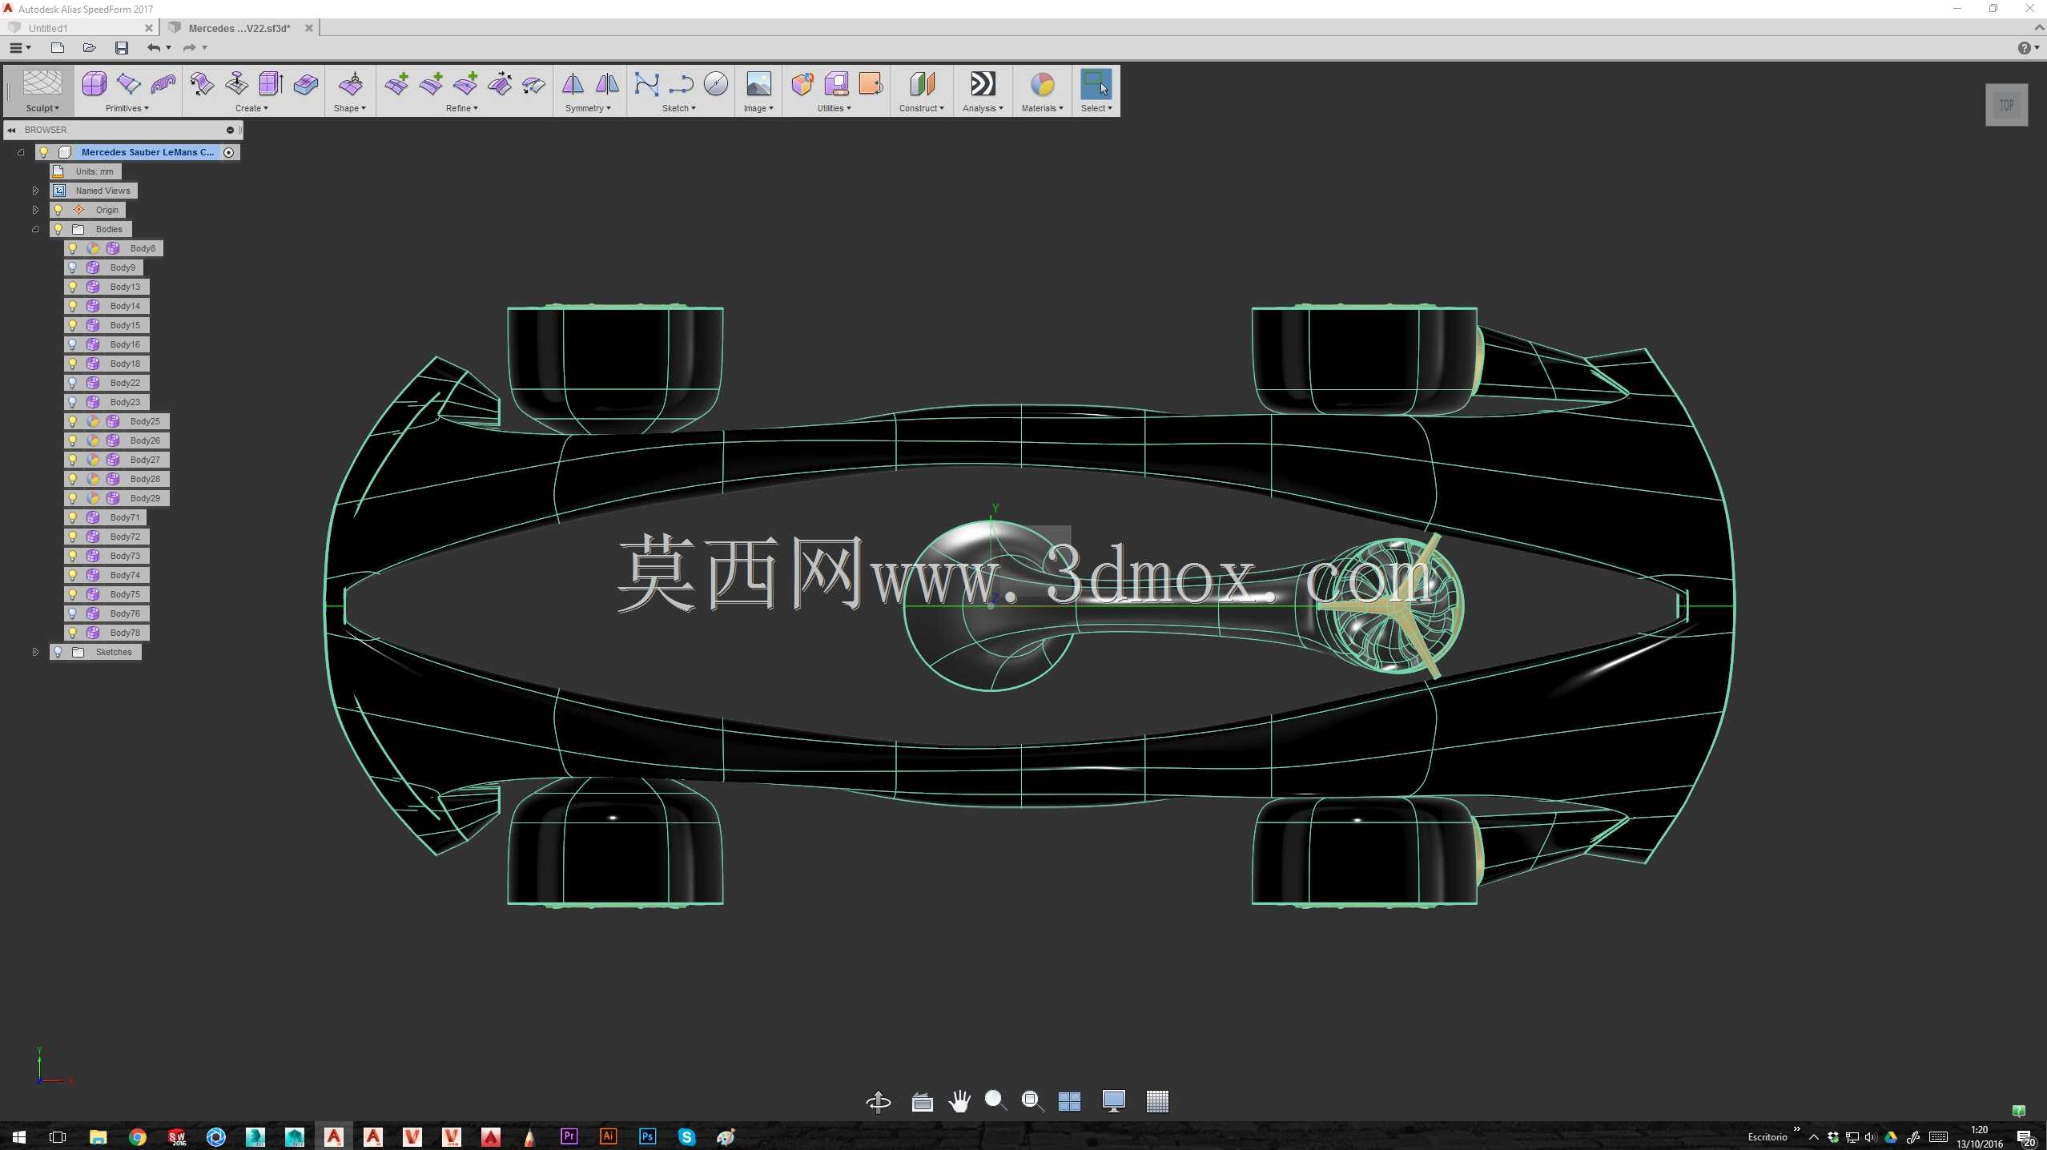The image size is (2047, 1150).
Task: Choose the Quadball arch primitive icon
Action: [163, 84]
